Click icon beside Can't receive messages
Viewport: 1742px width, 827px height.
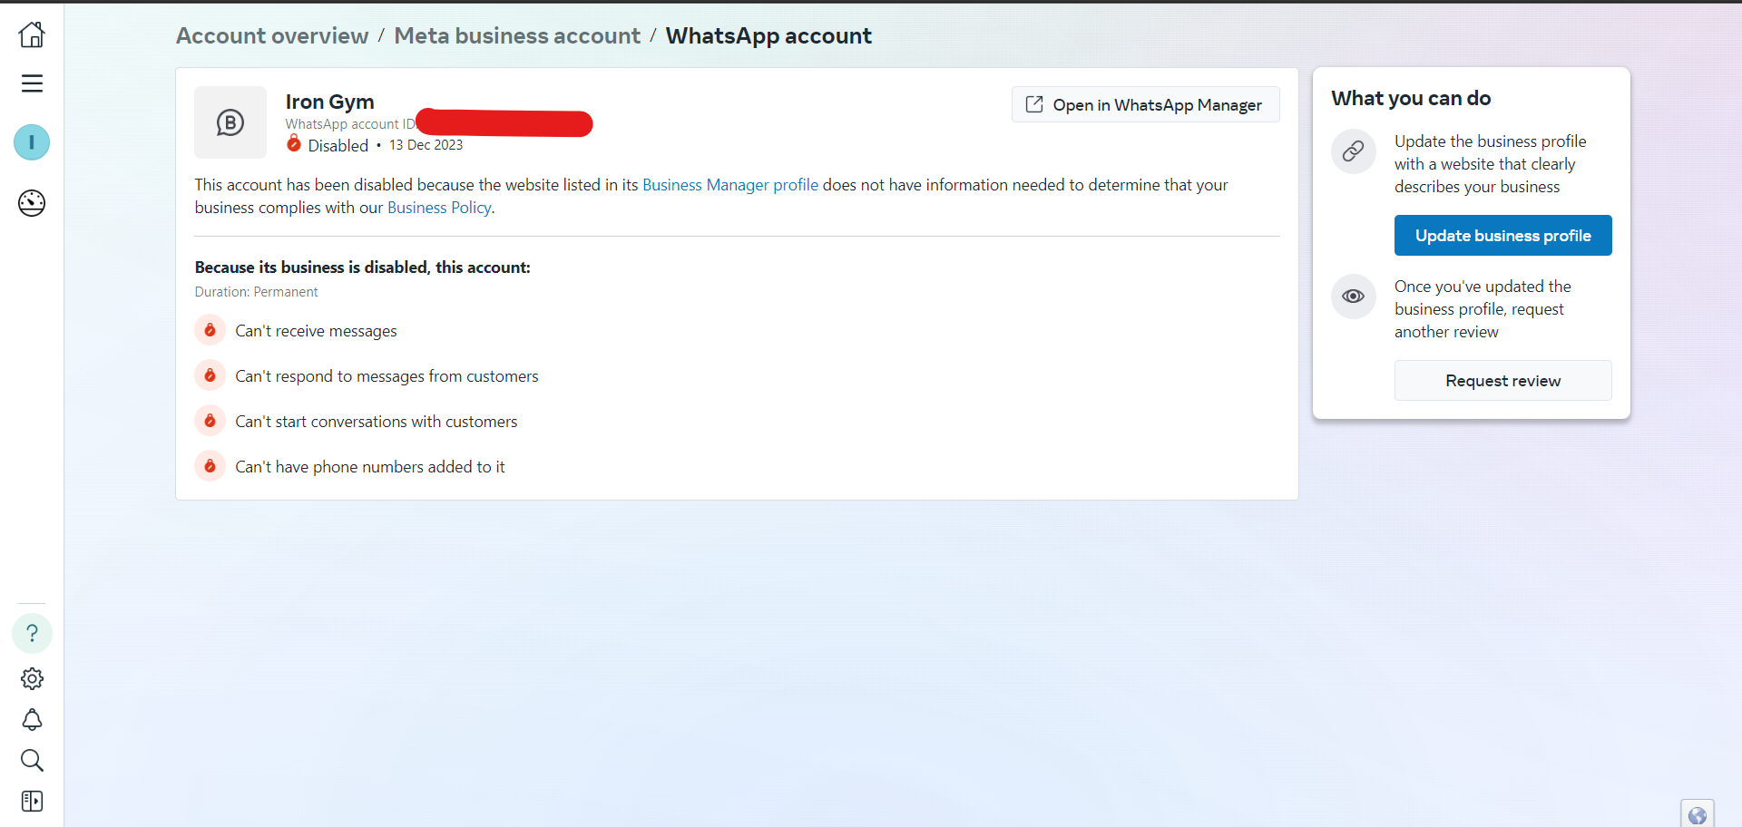click(x=210, y=330)
